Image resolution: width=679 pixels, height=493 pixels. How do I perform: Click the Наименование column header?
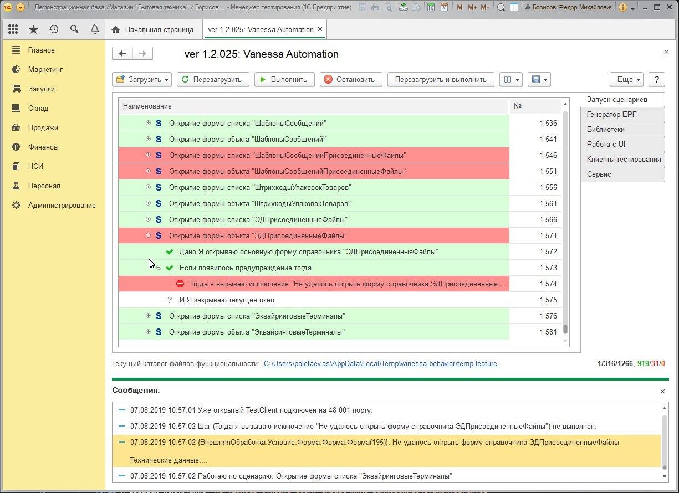click(x=314, y=106)
